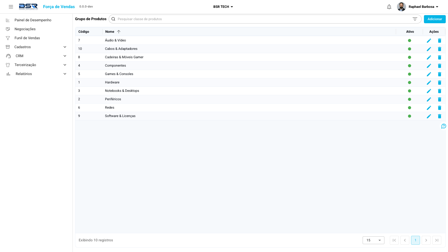Image resolution: width=448 pixels, height=252 pixels.
Task: Expand the CRM menu
Action: (36, 56)
